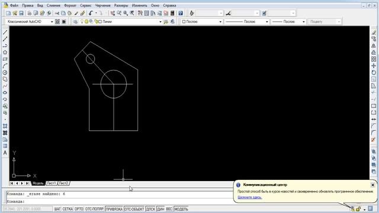The image size is (379, 213).
Task: Select the Polyline draw tool
Action: click(5, 46)
